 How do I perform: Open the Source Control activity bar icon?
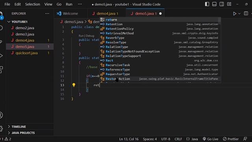(1, 42)
